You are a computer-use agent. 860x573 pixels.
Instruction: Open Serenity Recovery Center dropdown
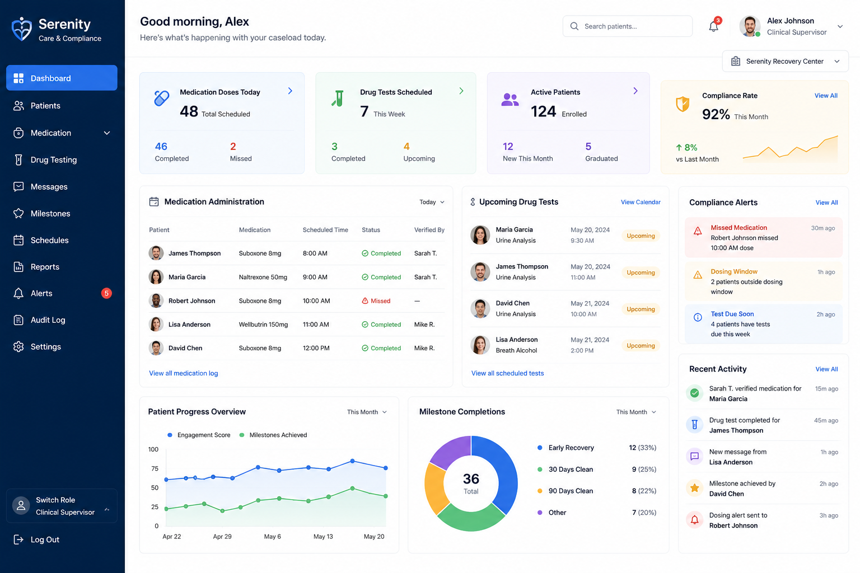pyautogui.click(x=785, y=62)
